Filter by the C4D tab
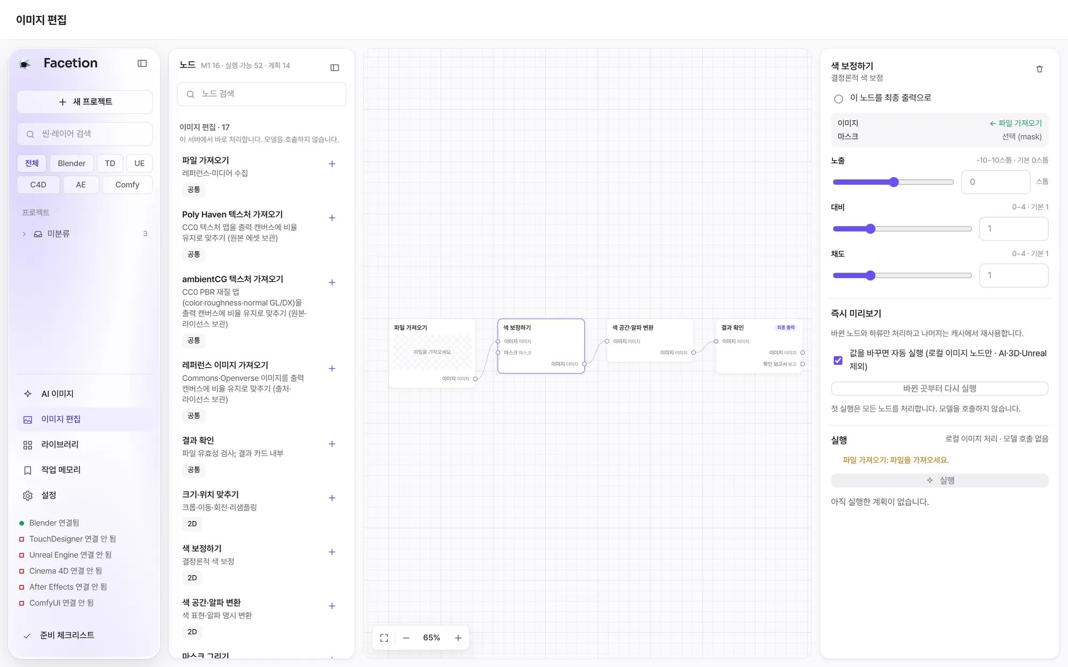1068x667 pixels. click(38, 185)
